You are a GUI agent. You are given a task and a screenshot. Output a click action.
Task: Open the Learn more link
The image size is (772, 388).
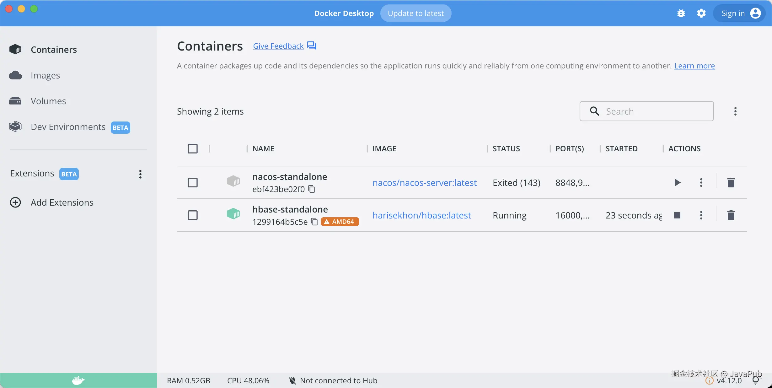pyautogui.click(x=694, y=66)
